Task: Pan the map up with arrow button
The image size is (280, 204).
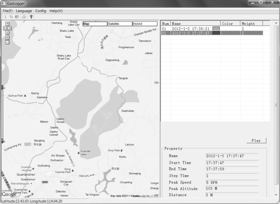Action: [7, 24]
